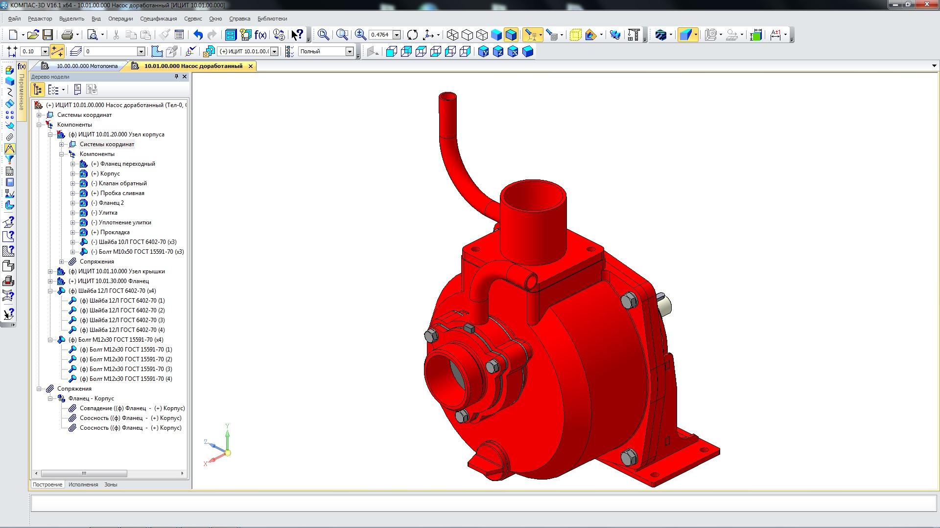The height and width of the screenshot is (528, 940).
Task: Click the step value 0.10 input field
Action: coord(30,51)
